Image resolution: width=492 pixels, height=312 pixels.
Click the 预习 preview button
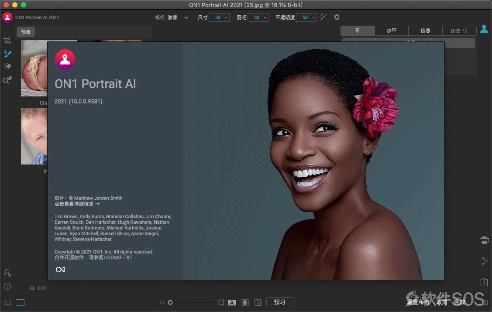279,302
